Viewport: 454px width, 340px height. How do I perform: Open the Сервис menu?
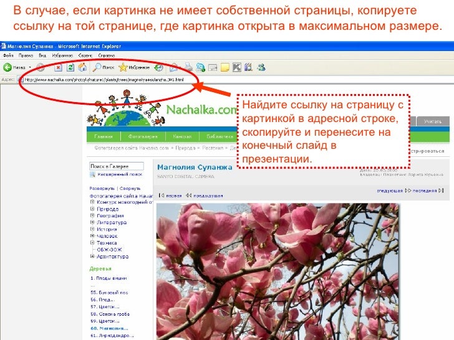pos(85,55)
